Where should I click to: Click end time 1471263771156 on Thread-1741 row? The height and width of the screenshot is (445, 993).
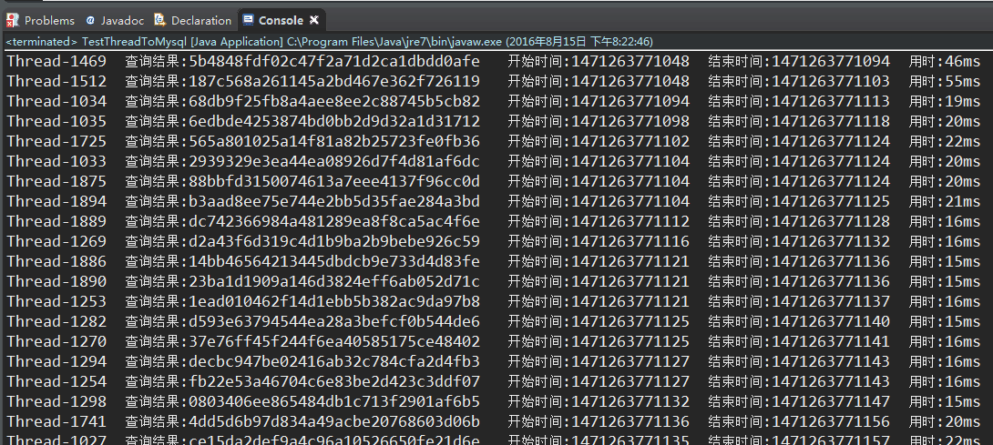pyautogui.click(x=831, y=421)
